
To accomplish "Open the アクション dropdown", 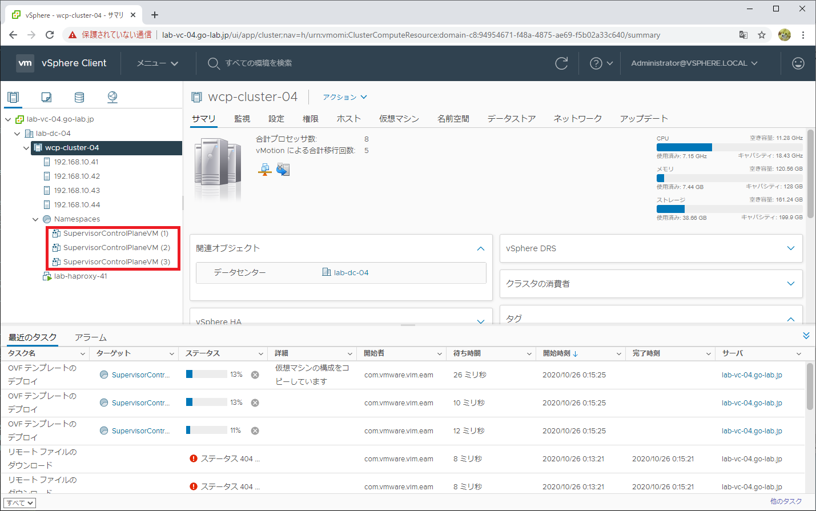I will 345,97.
